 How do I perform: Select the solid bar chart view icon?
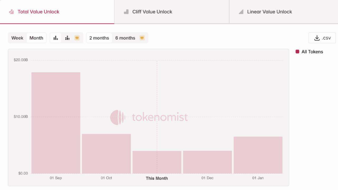pyautogui.click(x=56, y=38)
